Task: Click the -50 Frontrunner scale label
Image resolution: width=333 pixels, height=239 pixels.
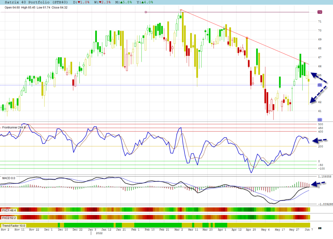Action: tap(320, 165)
